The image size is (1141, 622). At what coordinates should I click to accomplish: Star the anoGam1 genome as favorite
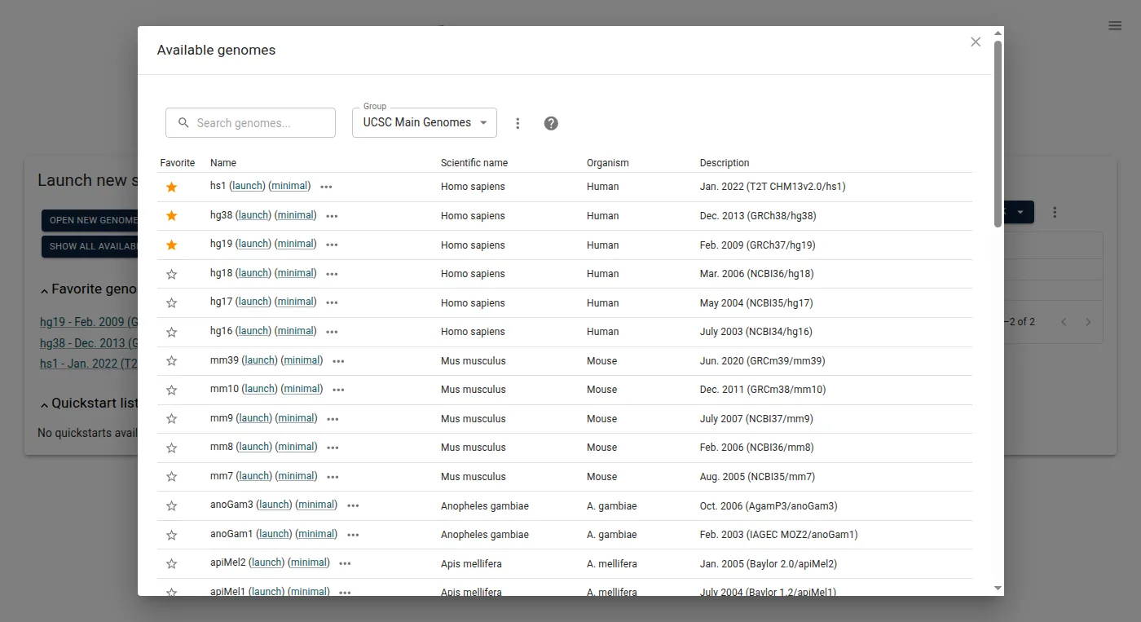pyautogui.click(x=171, y=535)
